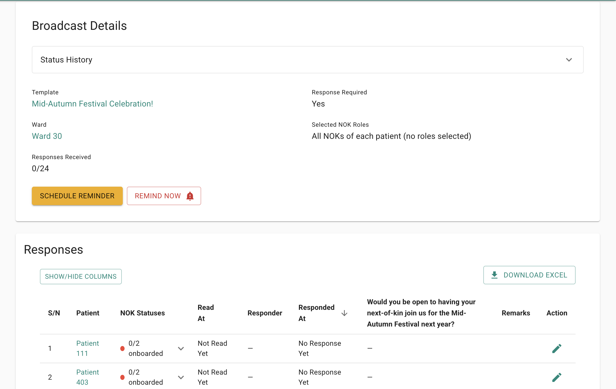616x389 pixels.
Task: Click the NOK Statuses column header
Action: click(x=143, y=313)
